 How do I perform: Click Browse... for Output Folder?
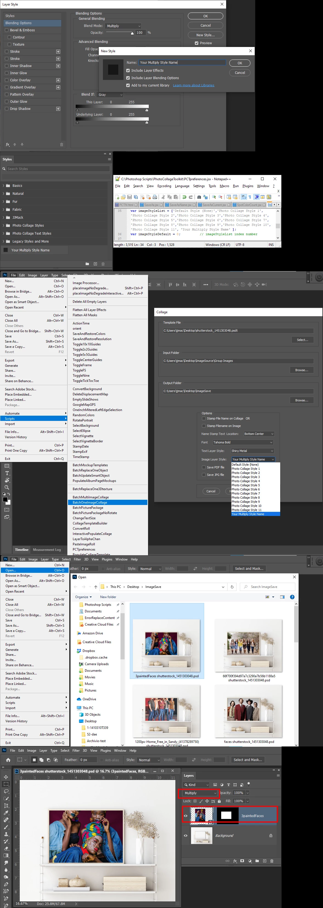pyautogui.click(x=302, y=400)
